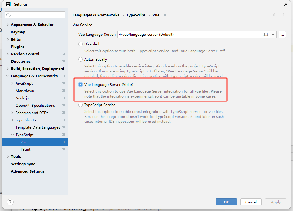
Task: Click the project-level icon beside Node.js
Action: coord(63,98)
